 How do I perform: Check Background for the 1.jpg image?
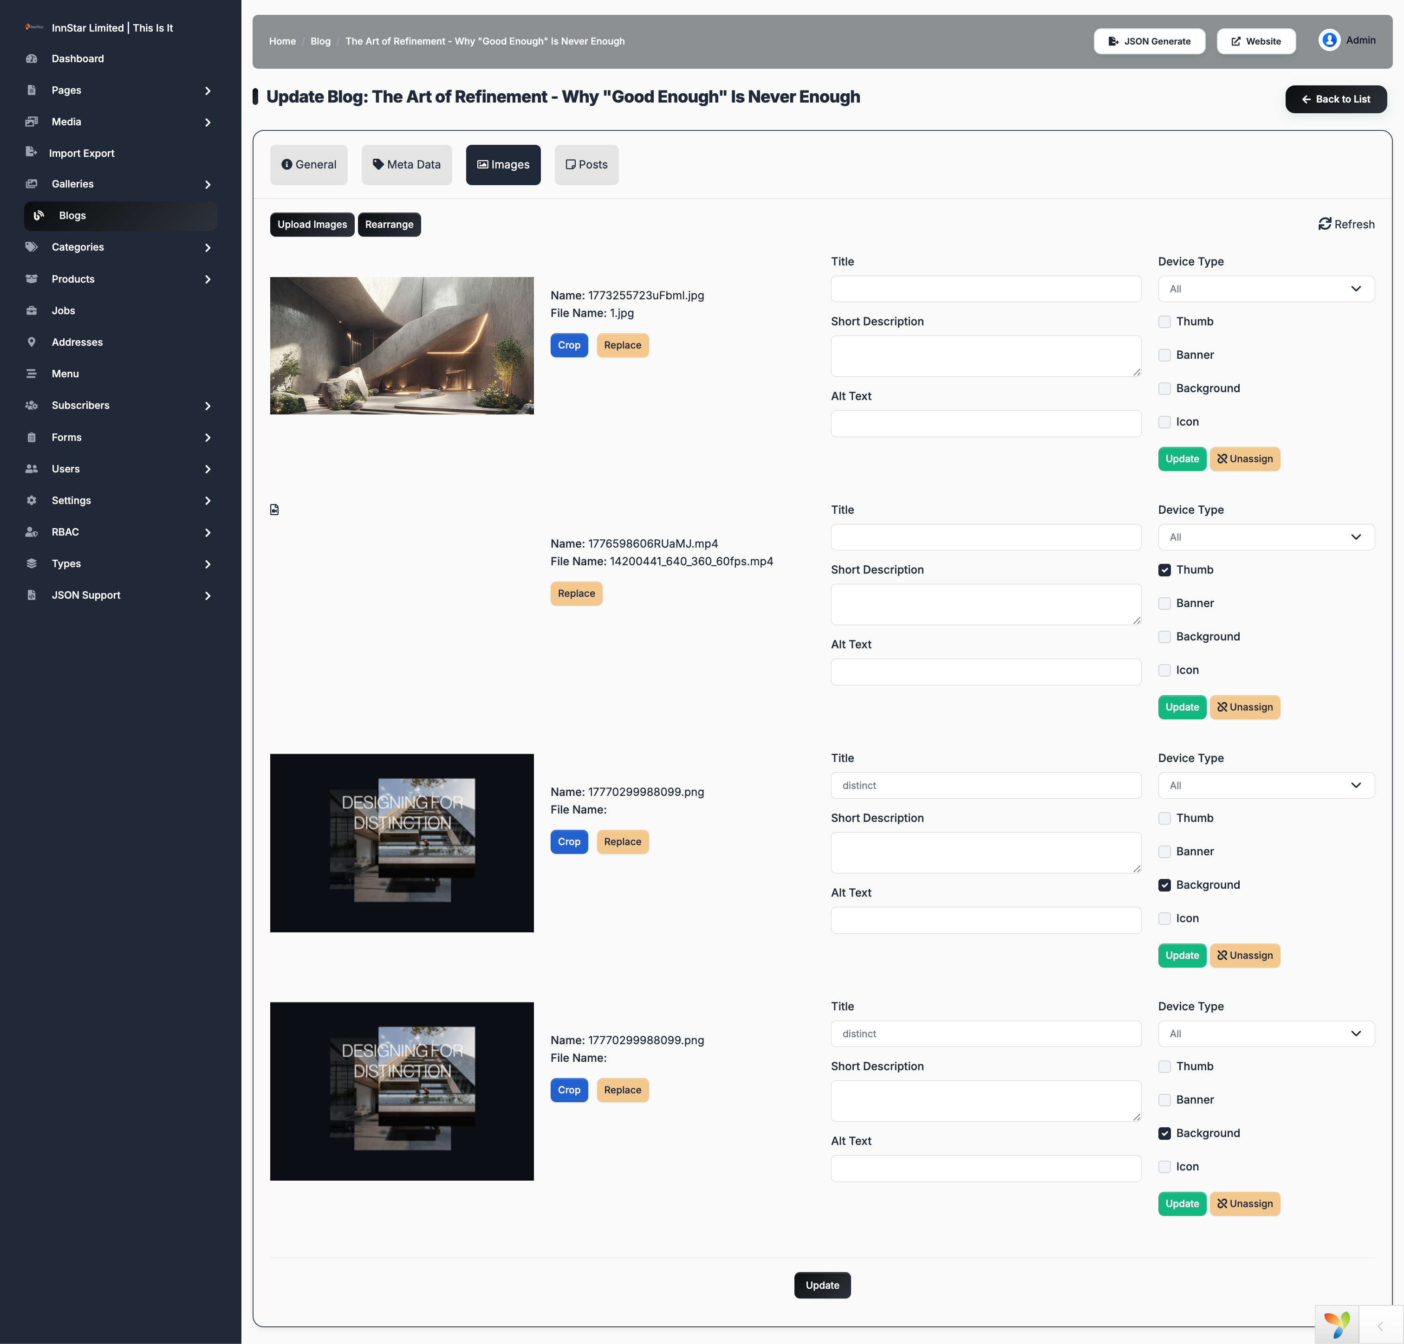click(x=1165, y=389)
